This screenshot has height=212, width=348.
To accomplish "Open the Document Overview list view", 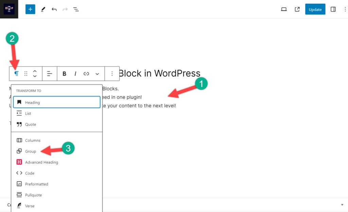I will coord(76,9).
